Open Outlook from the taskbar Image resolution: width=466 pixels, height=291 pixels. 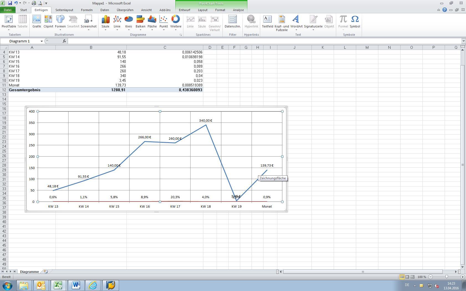[x=41, y=285]
